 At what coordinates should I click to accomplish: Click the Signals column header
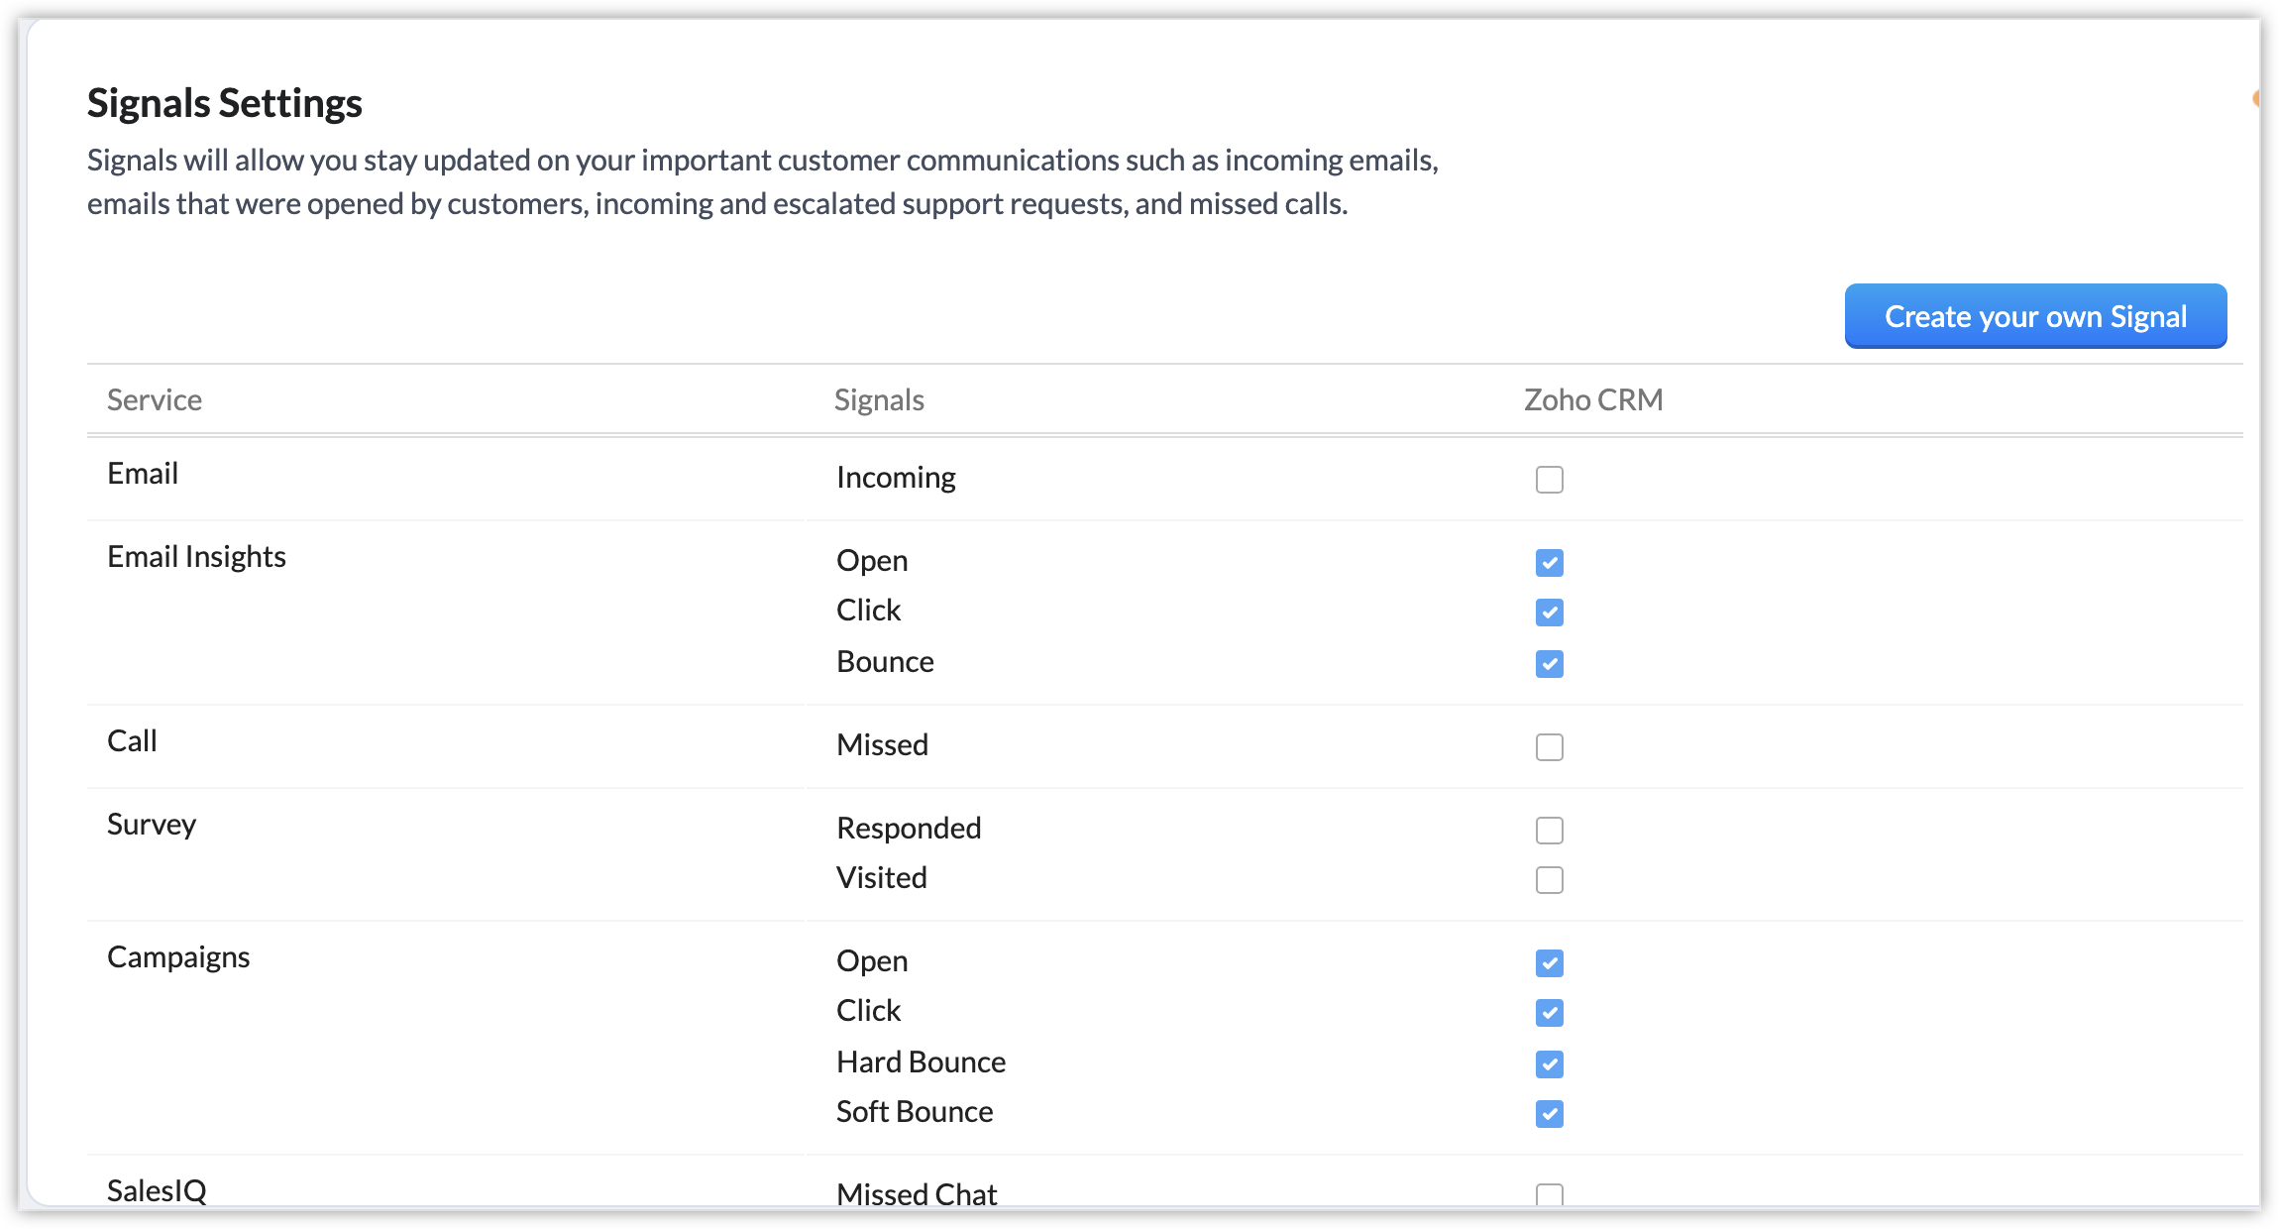[x=879, y=399]
